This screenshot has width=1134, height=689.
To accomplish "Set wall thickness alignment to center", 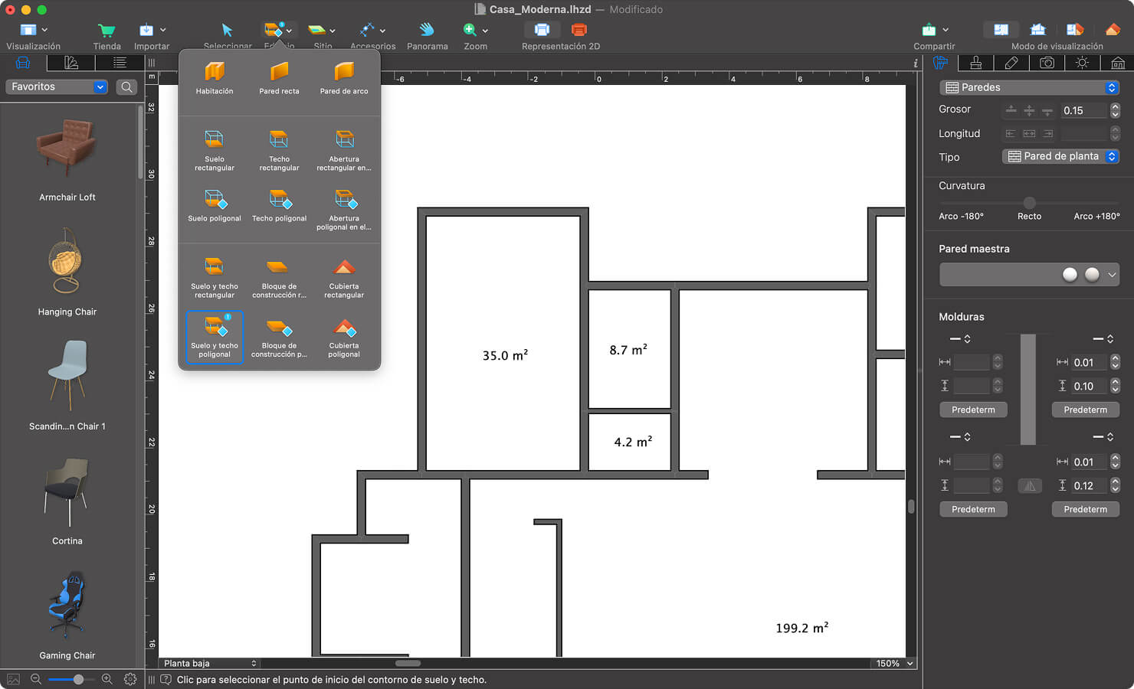I will coord(1029,111).
